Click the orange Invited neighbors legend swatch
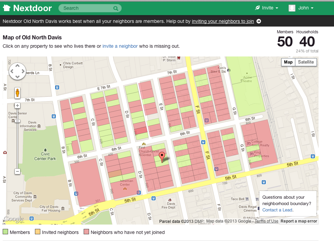This screenshot has width=334, height=241. (x=38, y=232)
